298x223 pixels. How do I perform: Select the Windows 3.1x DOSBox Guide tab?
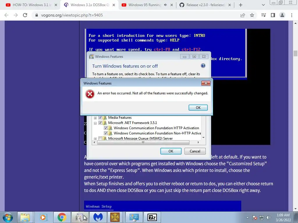pos(90,5)
